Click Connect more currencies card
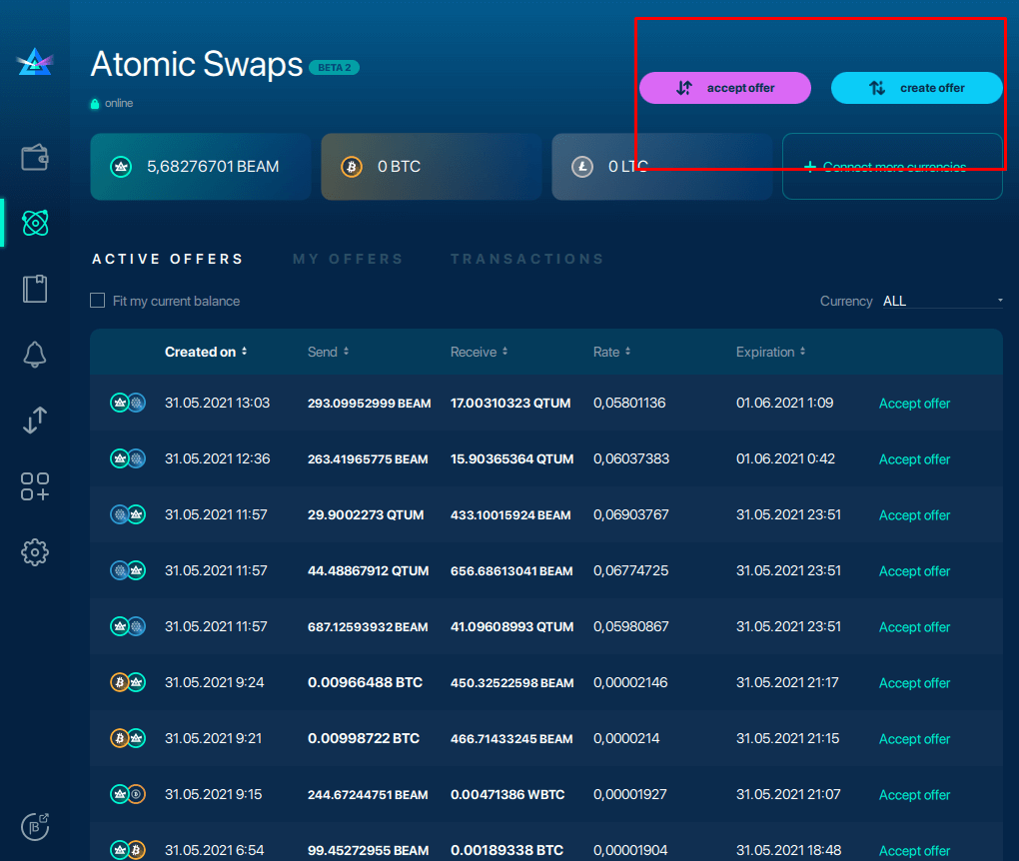Viewport: 1019px width, 861px height. click(x=892, y=167)
